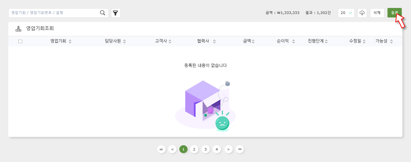Click the 삭제 delete button

point(377,13)
